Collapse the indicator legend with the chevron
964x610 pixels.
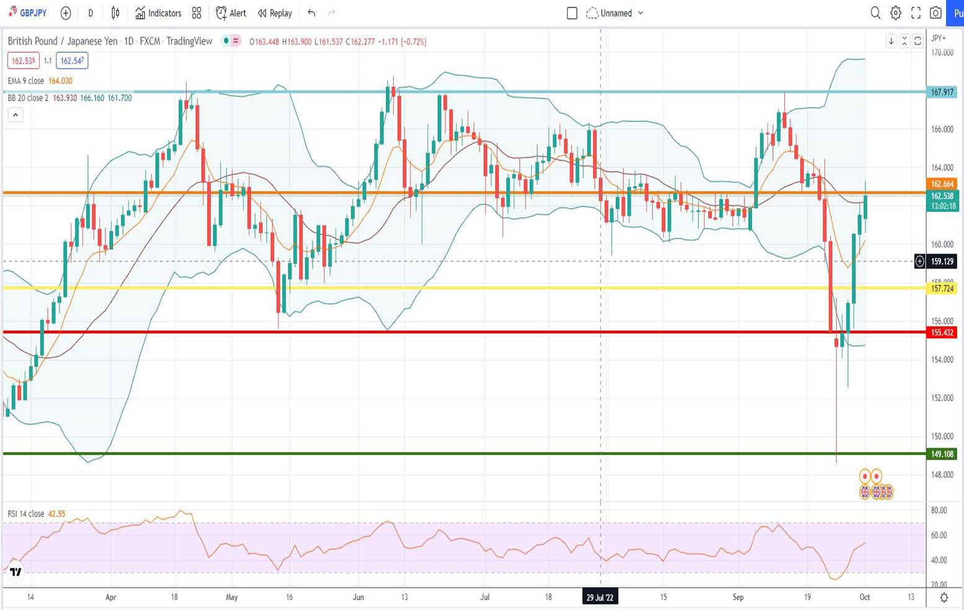[x=16, y=115]
